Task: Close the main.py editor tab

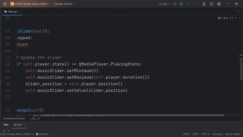Action: [x=19, y=11]
